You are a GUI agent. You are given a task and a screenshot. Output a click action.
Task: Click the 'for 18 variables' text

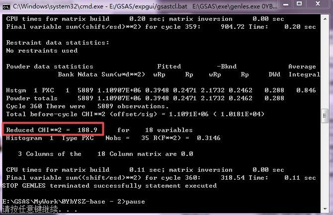point(155,130)
